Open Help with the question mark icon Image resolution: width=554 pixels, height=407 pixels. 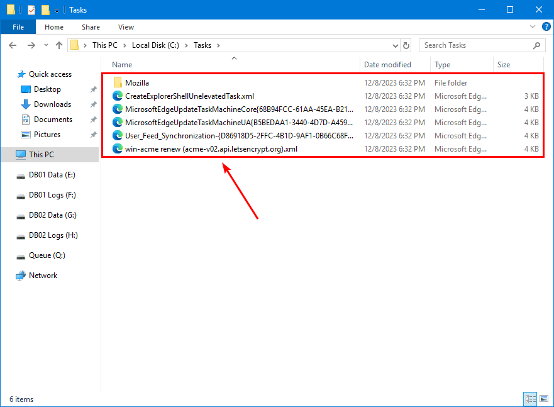[546, 27]
